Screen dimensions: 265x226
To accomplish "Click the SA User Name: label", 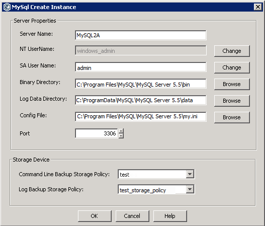I will coord(38,65).
